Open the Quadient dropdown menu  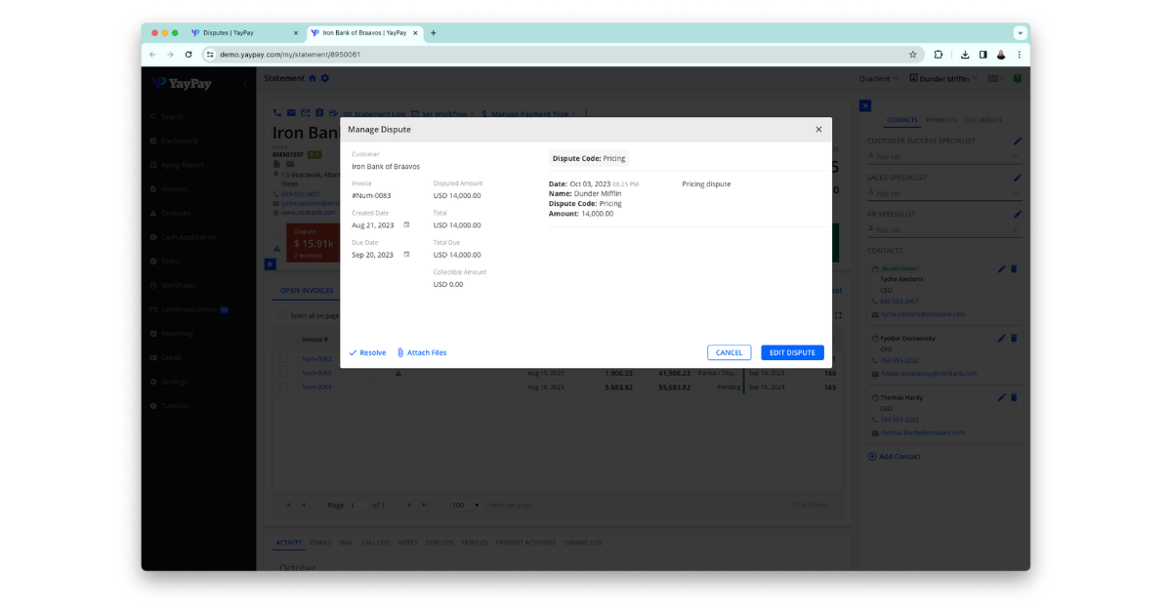877,78
